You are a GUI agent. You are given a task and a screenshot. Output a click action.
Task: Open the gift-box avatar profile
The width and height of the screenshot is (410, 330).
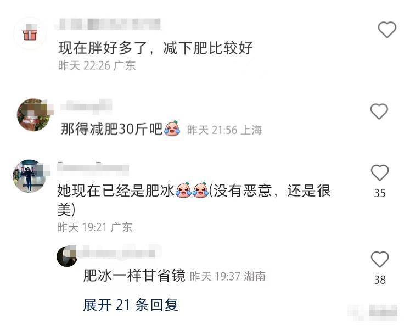30,33
